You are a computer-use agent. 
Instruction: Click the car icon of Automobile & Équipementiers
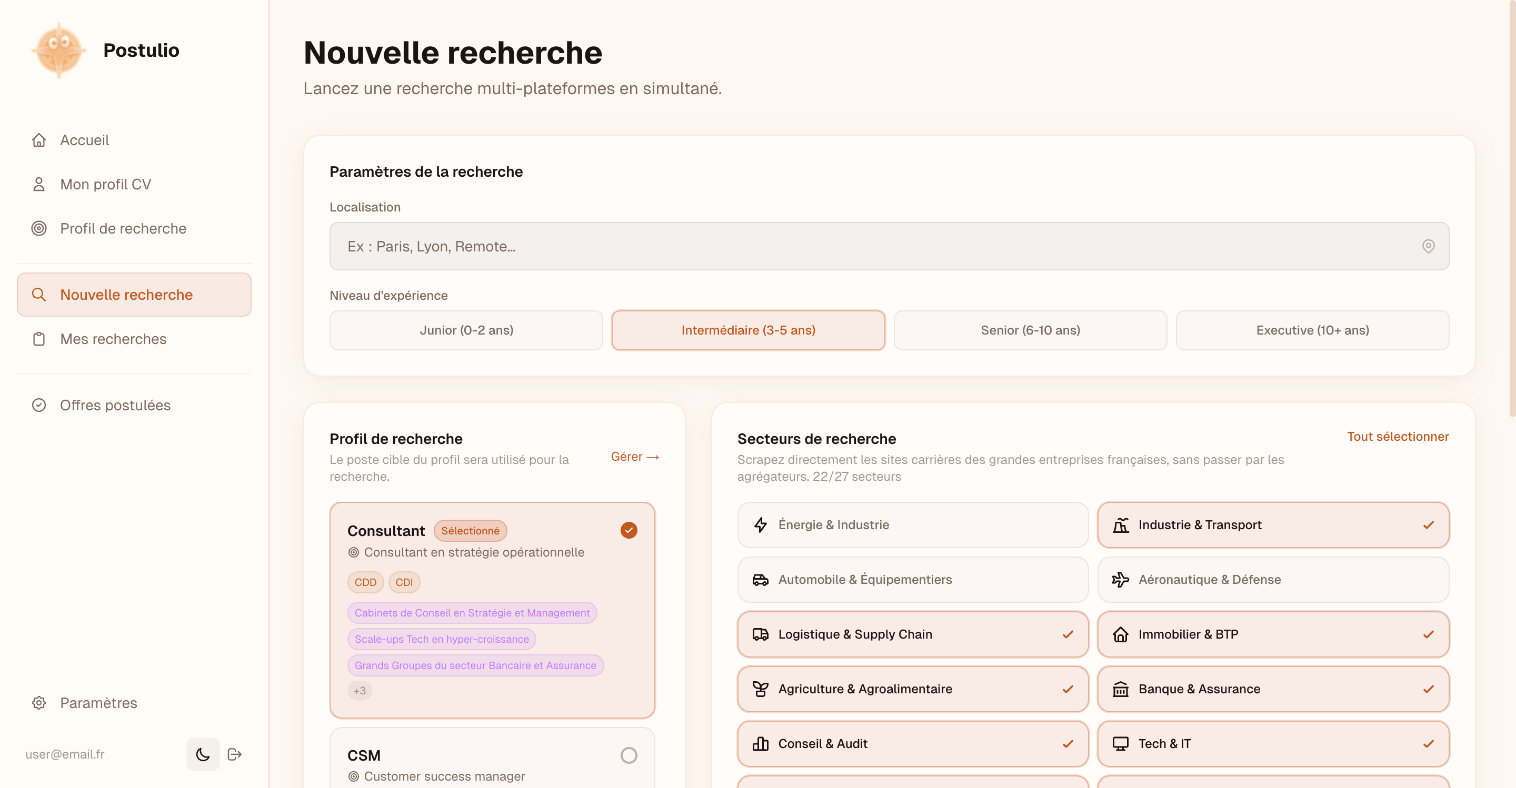[760, 579]
